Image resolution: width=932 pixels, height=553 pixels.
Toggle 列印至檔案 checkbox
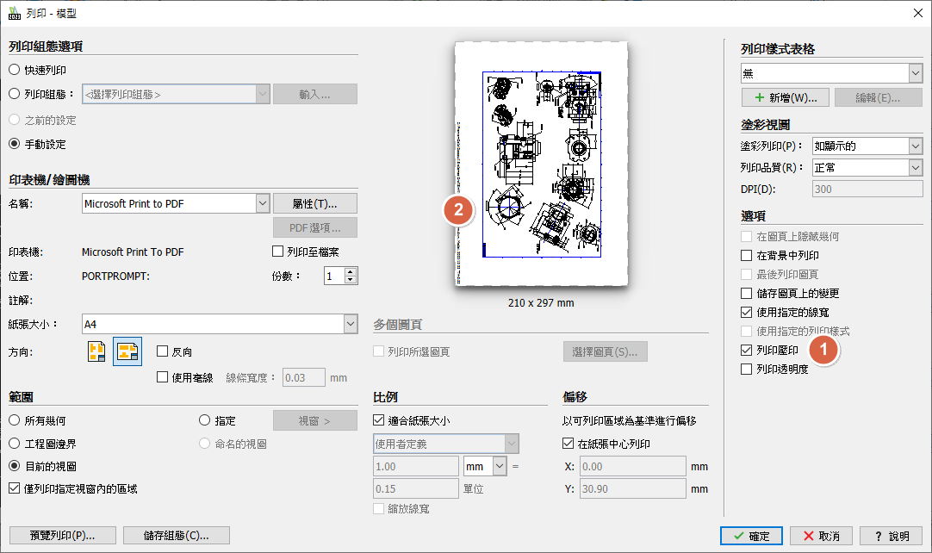[x=277, y=252]
